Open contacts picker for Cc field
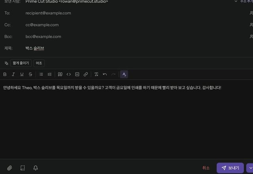253x174 pixels. (x=251, y=25)
